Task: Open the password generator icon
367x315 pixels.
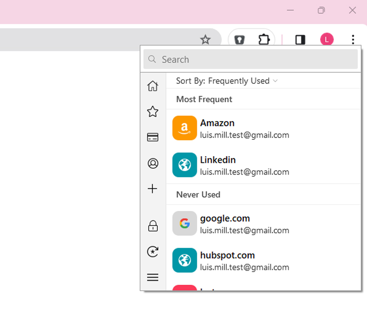Action: pyautogui.click(x=153, y=251)
